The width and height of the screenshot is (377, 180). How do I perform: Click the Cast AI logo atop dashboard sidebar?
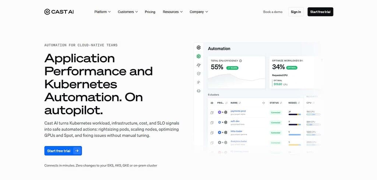point(198,47)
